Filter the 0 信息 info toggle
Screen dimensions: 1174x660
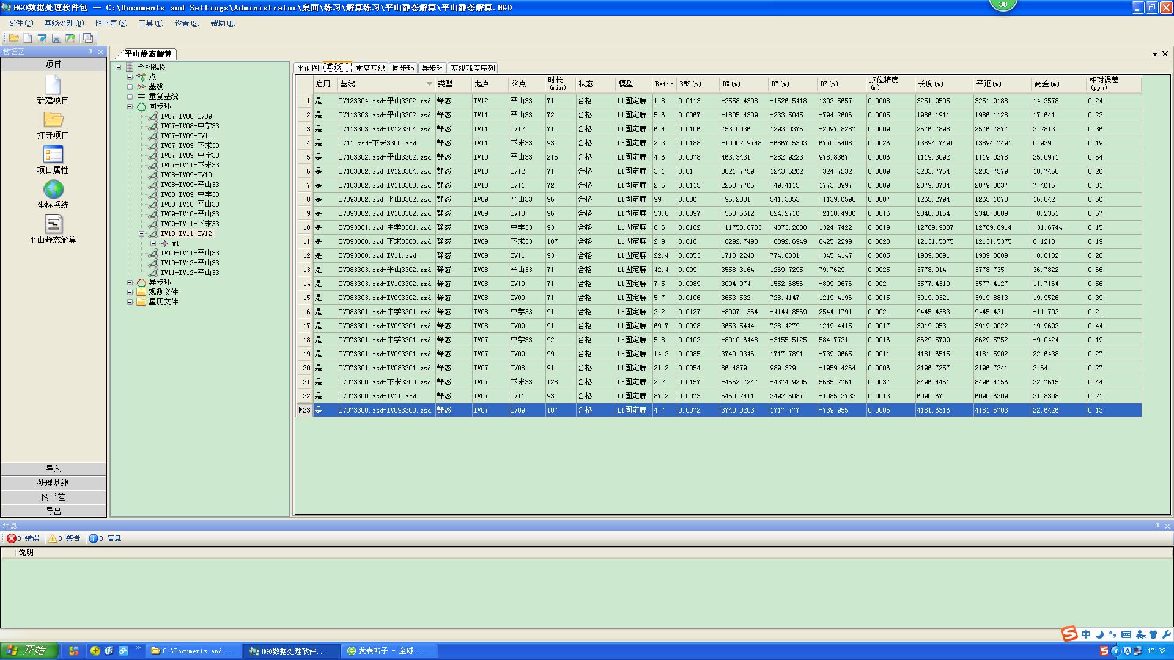[x=105, y=538]
